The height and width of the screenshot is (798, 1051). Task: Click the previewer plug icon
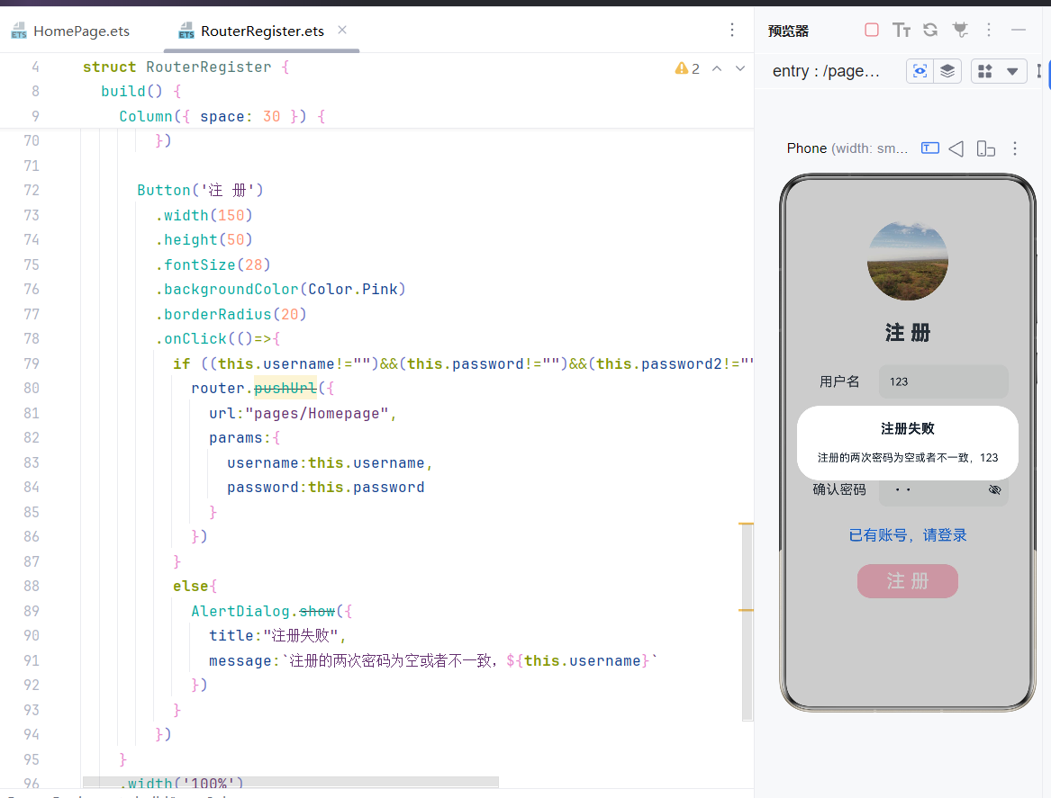[x=961, y=30]
